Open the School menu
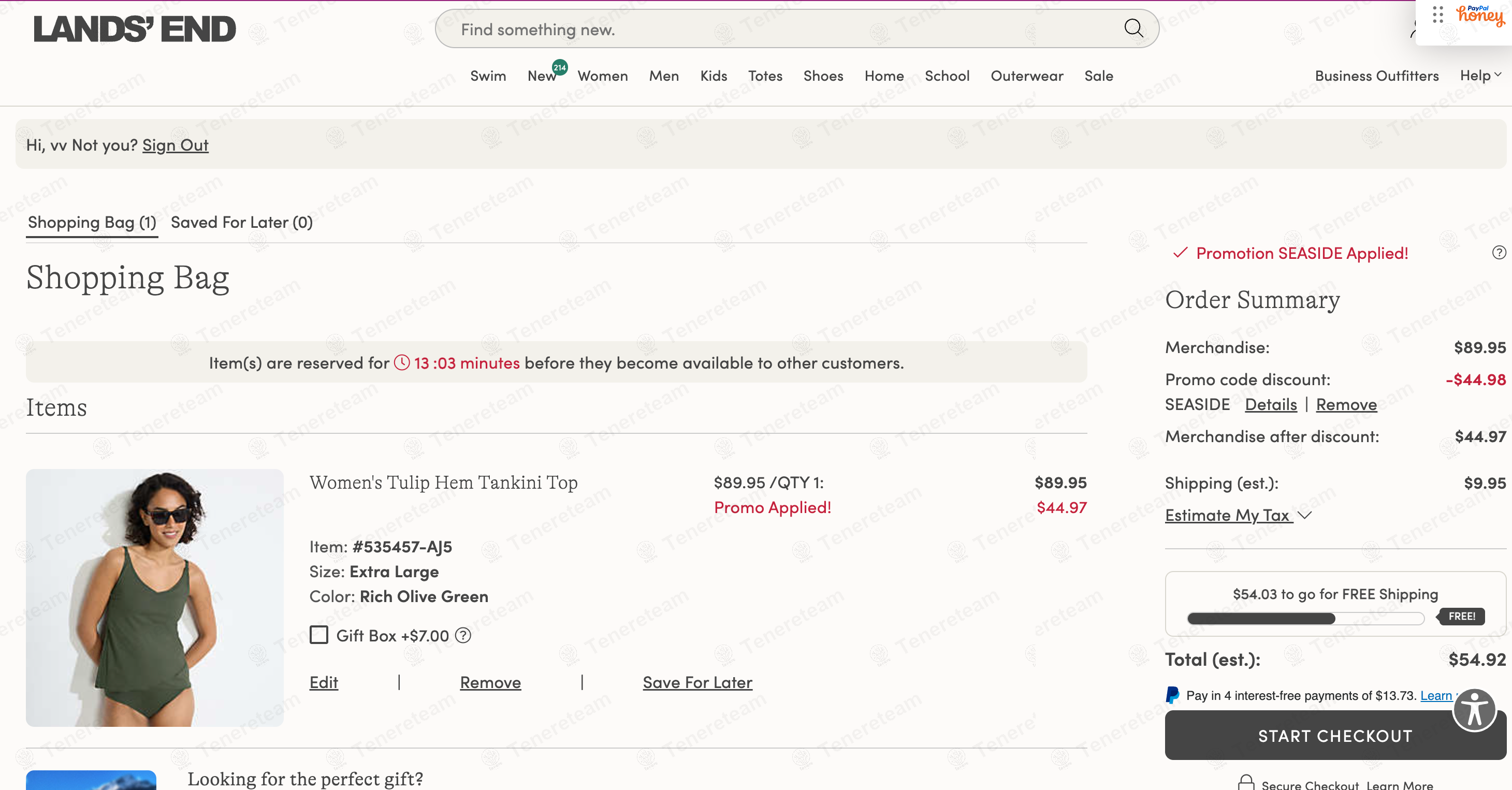The width and height of the screenshot is (1512, 790). click(x=947, y=76)
